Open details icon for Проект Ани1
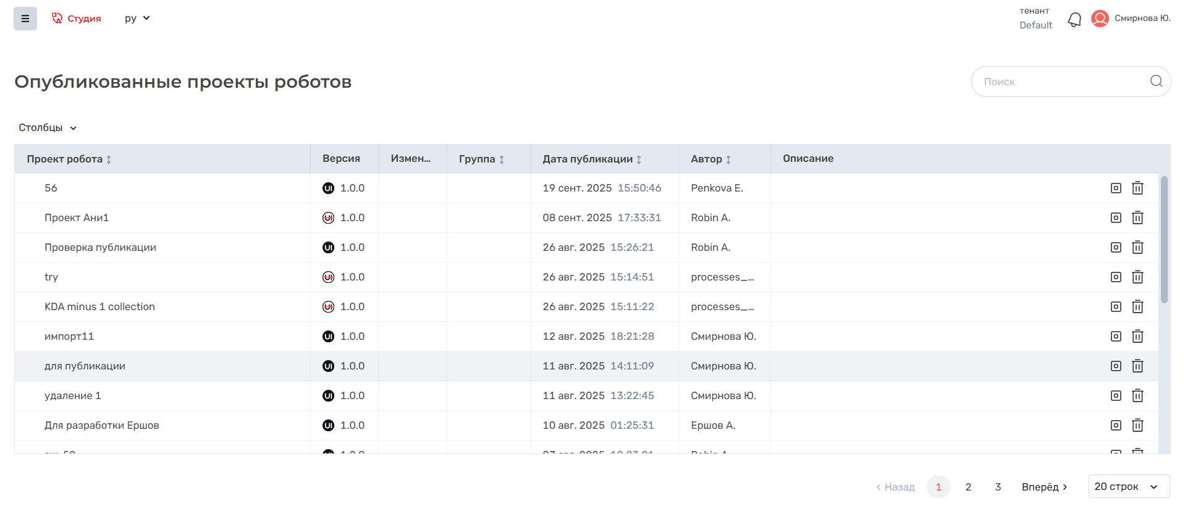Screen dimensions: 1185x514 click(1116, 218)
